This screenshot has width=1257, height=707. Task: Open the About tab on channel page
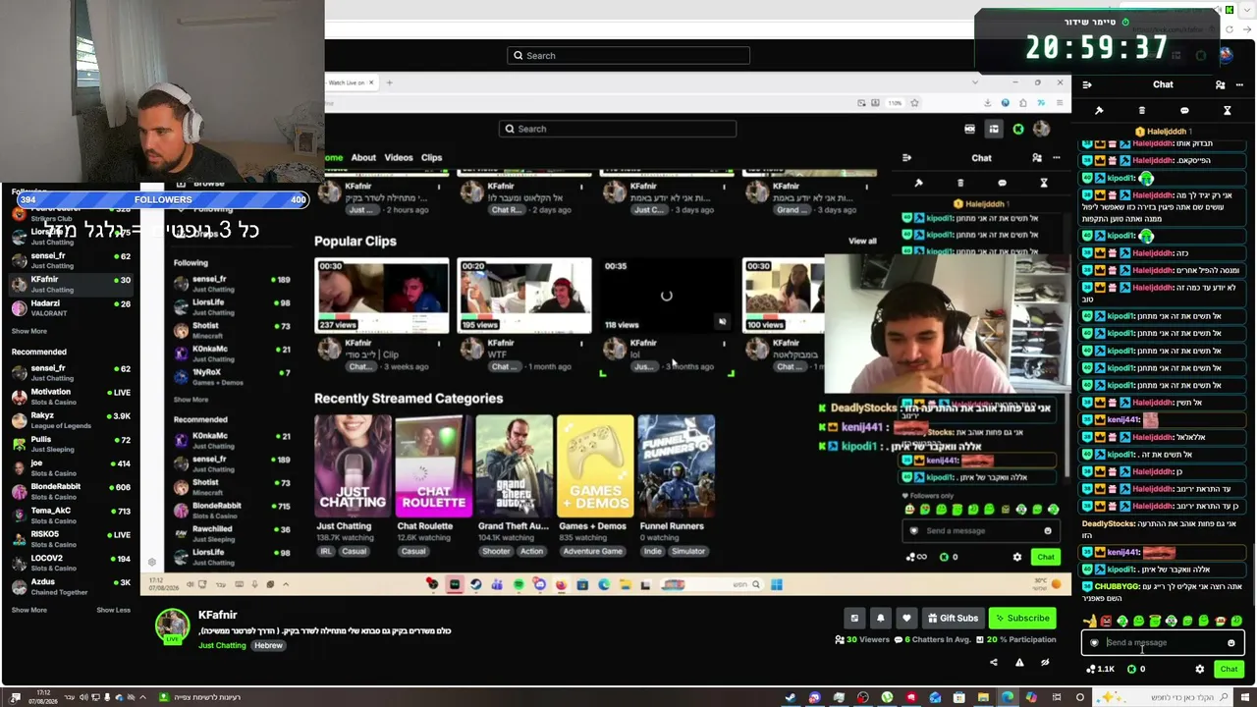[363, 157]
